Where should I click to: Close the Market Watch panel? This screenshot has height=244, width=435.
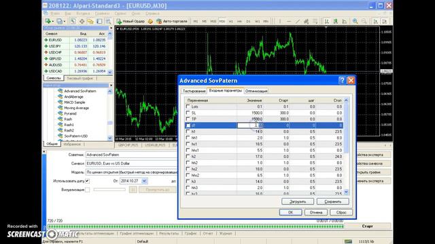coord(111,28)
